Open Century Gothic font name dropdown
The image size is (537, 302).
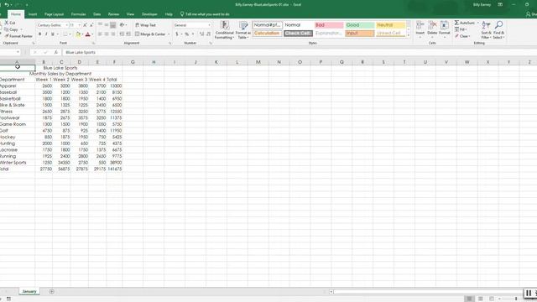[66, 25]
